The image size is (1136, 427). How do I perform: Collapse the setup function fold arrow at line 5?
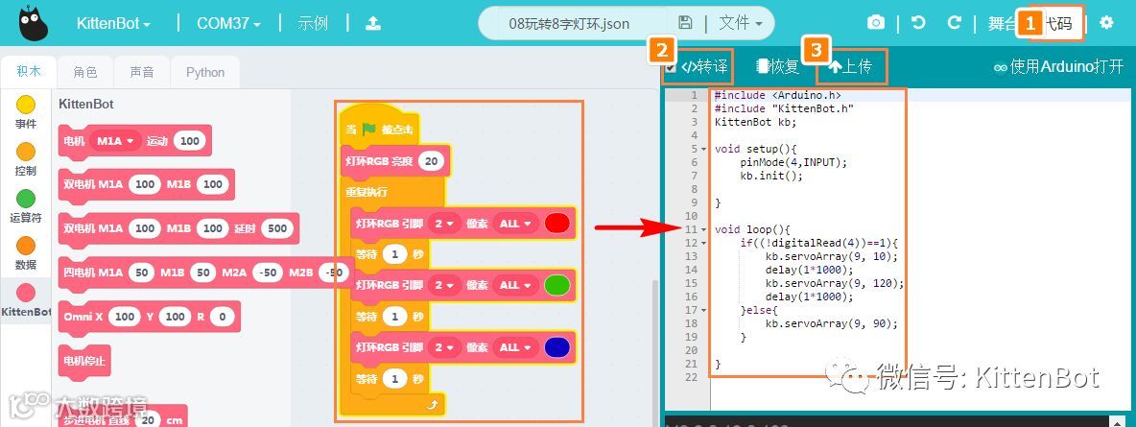705,150
